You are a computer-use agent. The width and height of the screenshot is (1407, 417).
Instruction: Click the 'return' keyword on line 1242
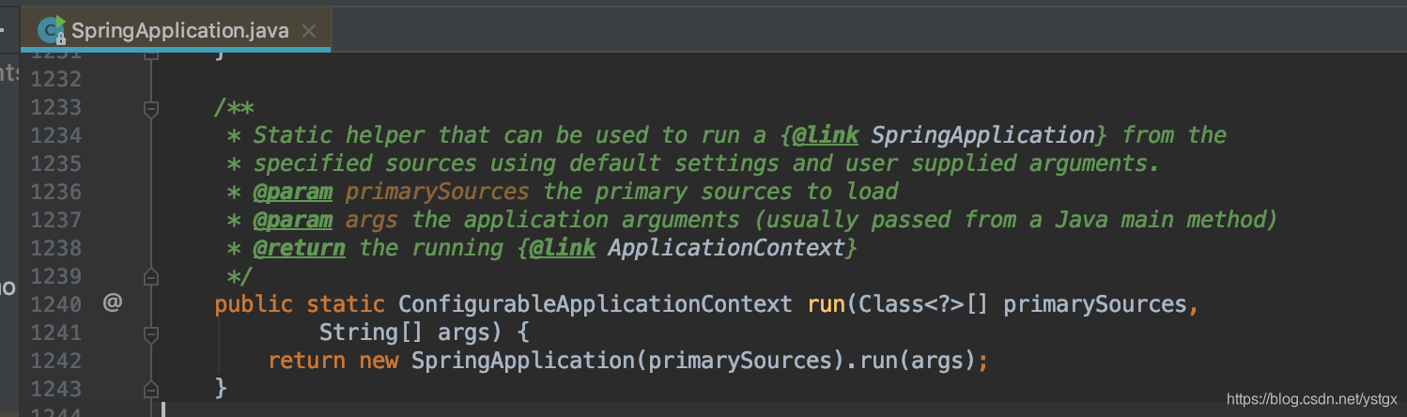tap(306, 361)
